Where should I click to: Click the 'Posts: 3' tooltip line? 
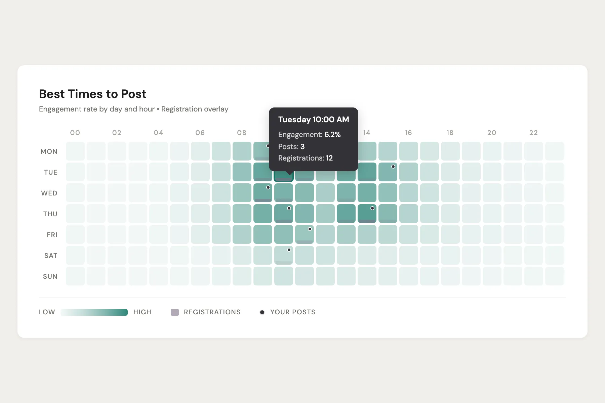(291, 146)
